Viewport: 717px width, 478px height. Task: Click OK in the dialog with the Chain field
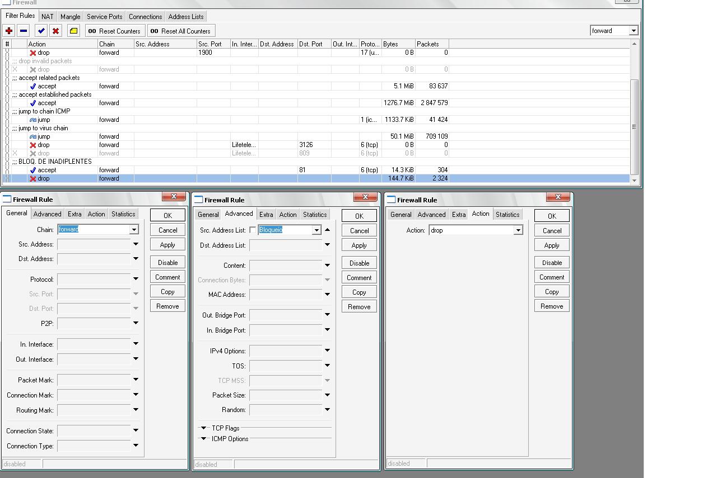coord(167,215)
